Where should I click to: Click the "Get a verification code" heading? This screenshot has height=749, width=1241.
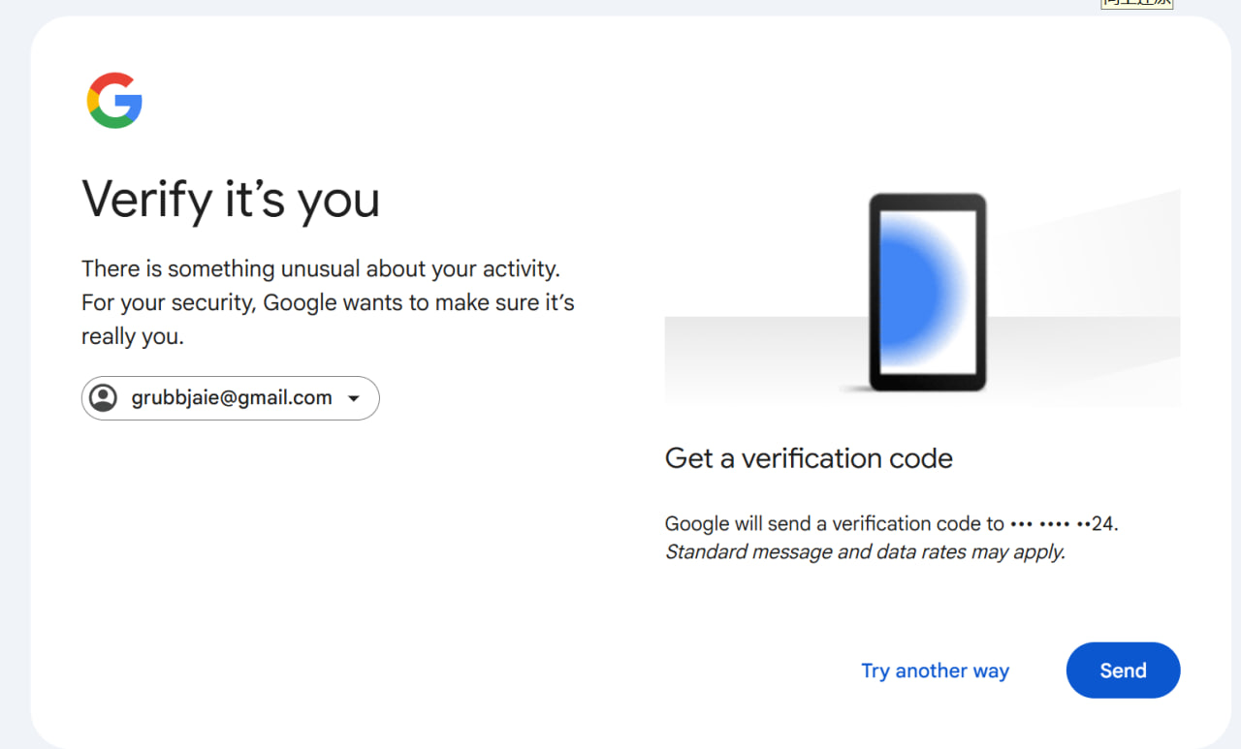tap(809, 458)
